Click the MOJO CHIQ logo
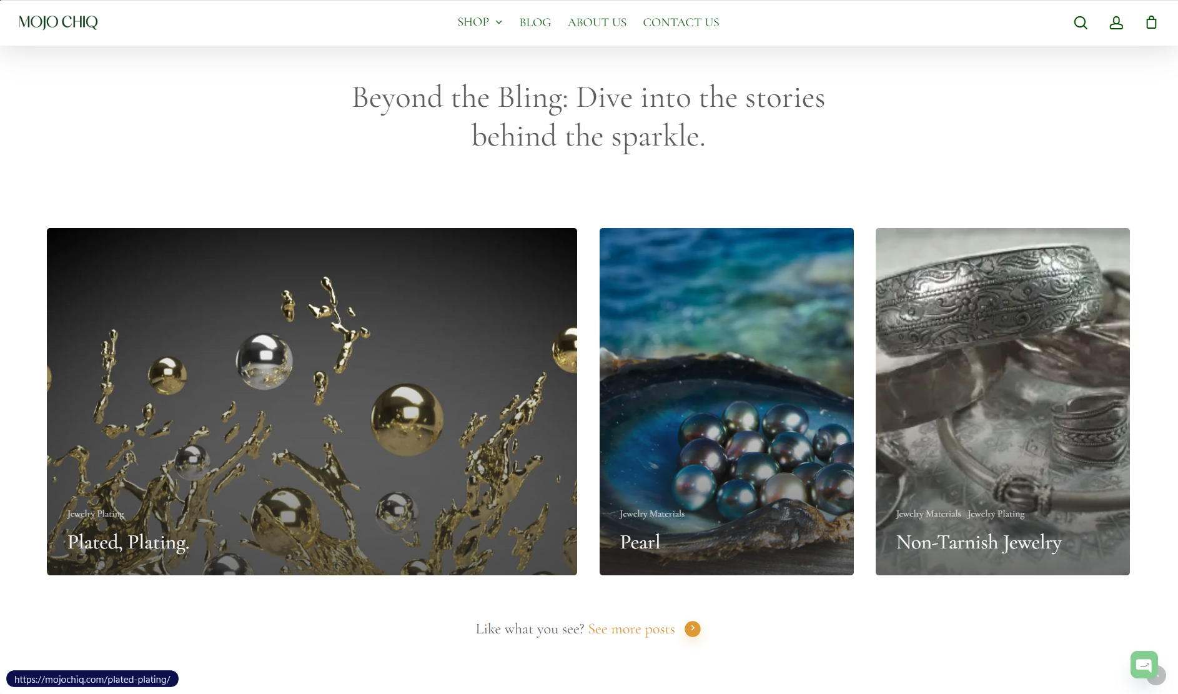The image size is (1178, 694). click(x=58, y=22)
